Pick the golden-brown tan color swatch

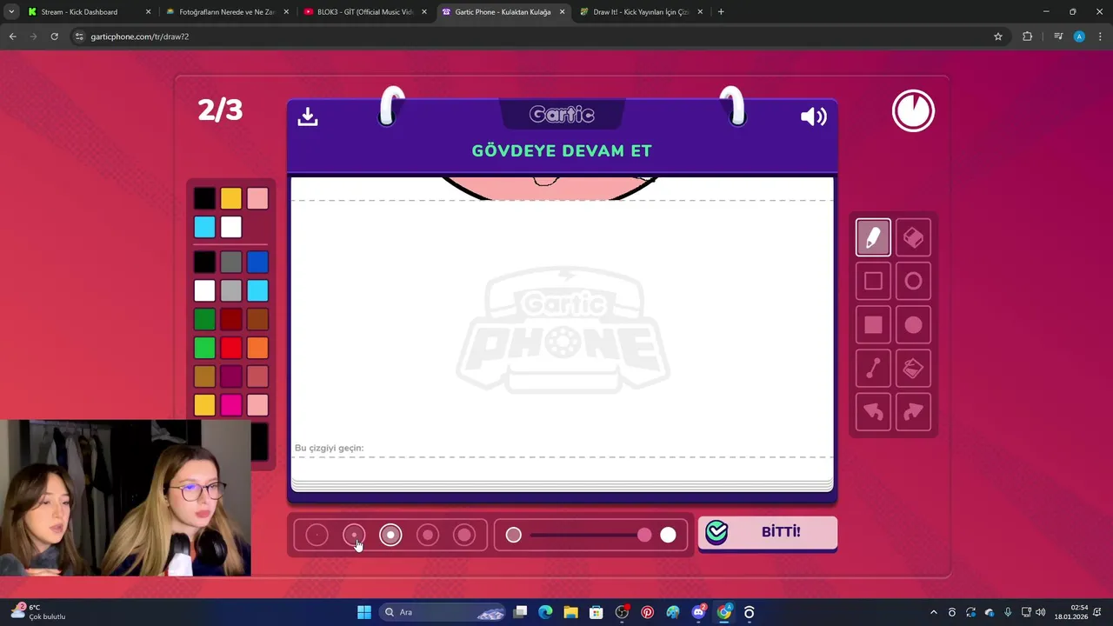[204, 376]
